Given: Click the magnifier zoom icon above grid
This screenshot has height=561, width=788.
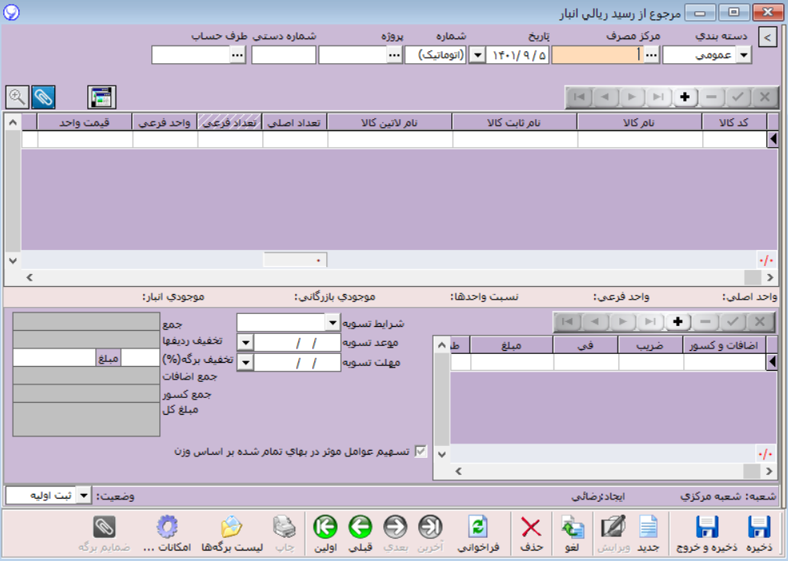Looking at the screenshot, I should tap(16, 97).
